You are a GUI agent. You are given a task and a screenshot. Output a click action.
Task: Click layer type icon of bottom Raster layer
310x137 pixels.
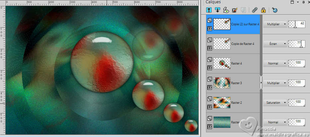coord(210,118)
